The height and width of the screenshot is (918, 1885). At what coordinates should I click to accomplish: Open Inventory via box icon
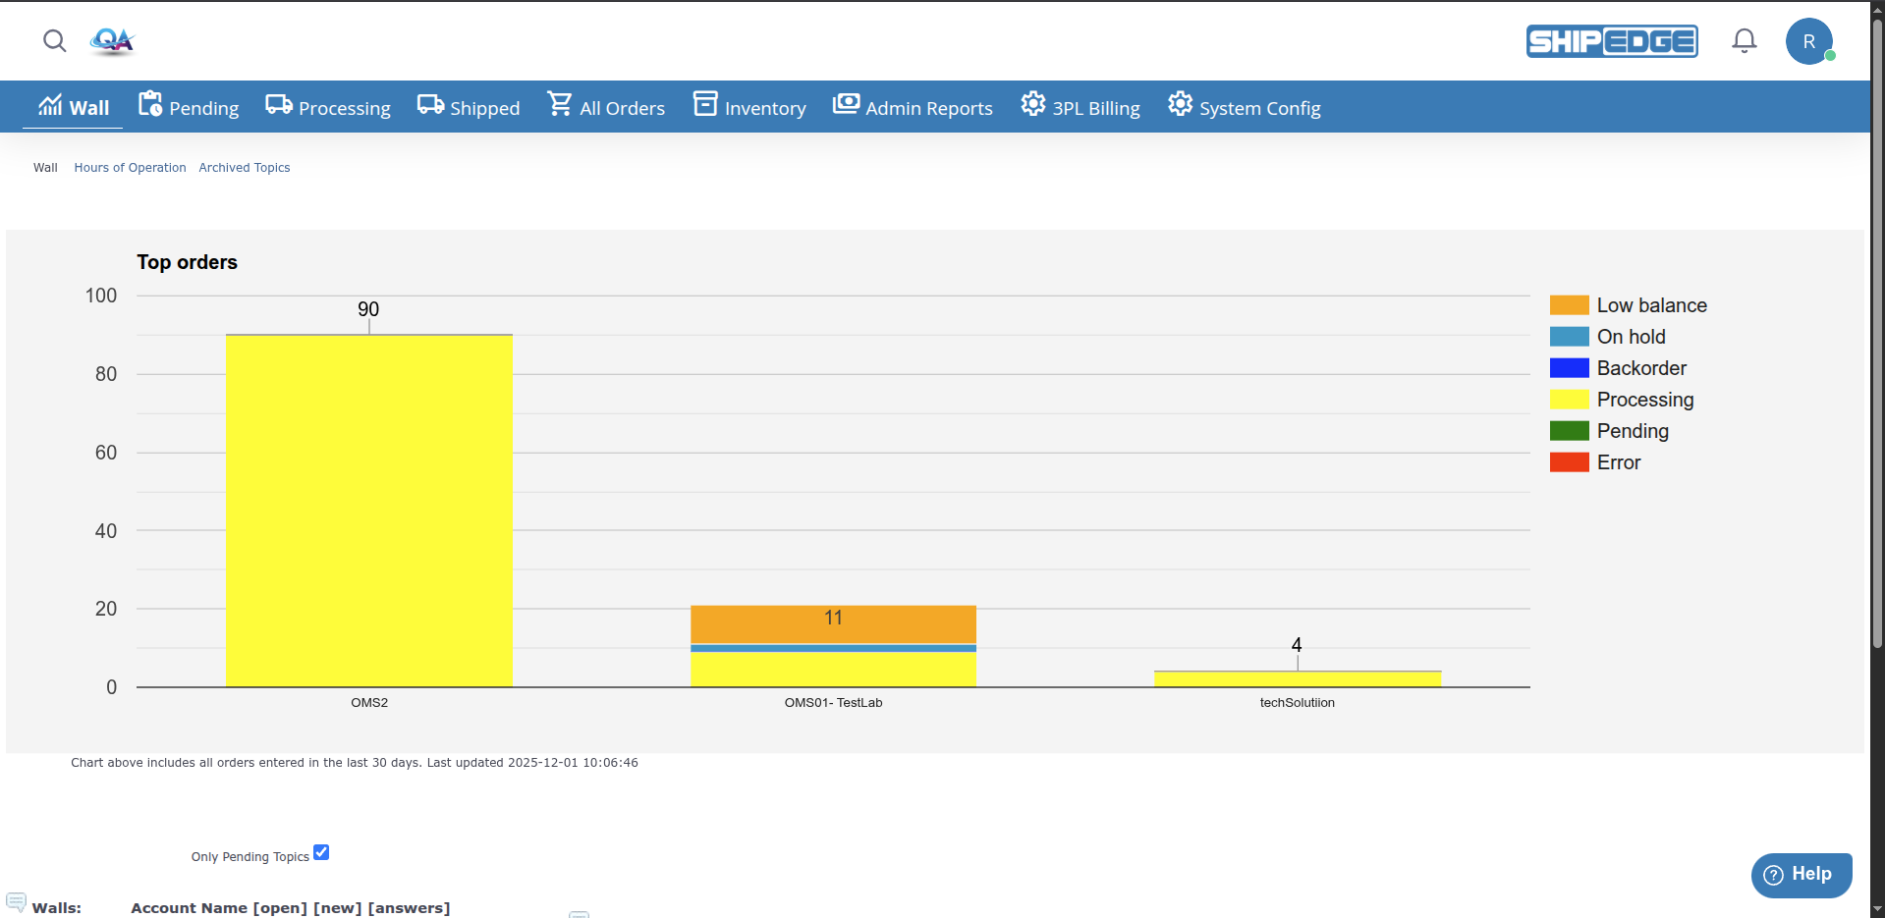(x=705, y=104)
